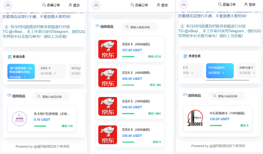
Task: Click the JD logo of the 3000面值 card
Action: tap(107, 106)
